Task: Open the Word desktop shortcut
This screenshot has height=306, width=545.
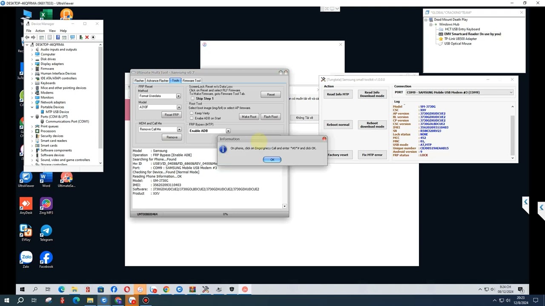Action: [x=46, y=179]
